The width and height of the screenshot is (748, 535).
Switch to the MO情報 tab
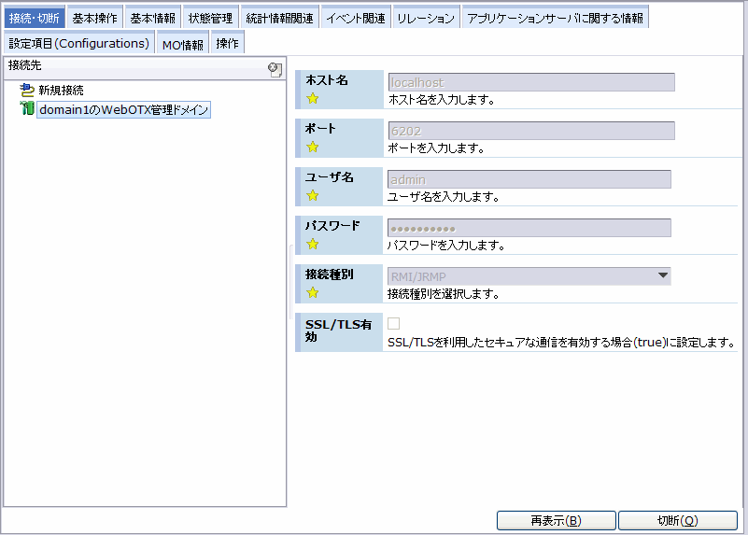[x=182, y=44]
